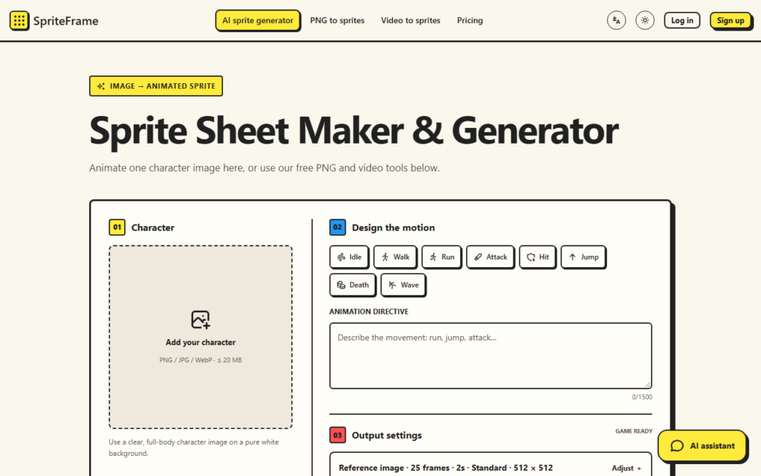The height and width of the screenshot is (476, 761).
Task: Open the language translation selector
Action: pos(616,20)
